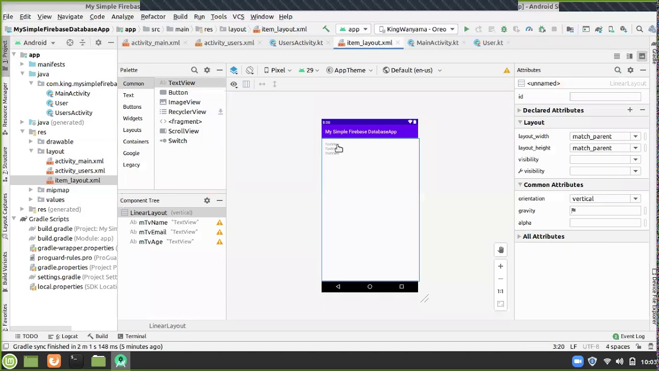Image resolution: width=659 pixels, height=371 pixels.
Task: Run the app with green play button
Action: point(466,29)
